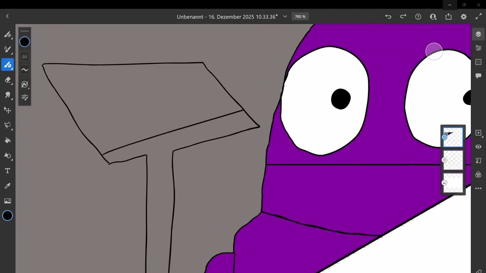The height and width of the screenshot is (273, 486).
Task: Open pressure dynamics brush option
Action: click(25, 84)
